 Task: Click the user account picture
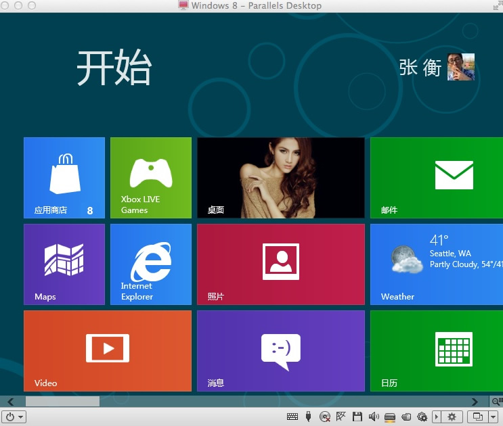pos(461,67)
